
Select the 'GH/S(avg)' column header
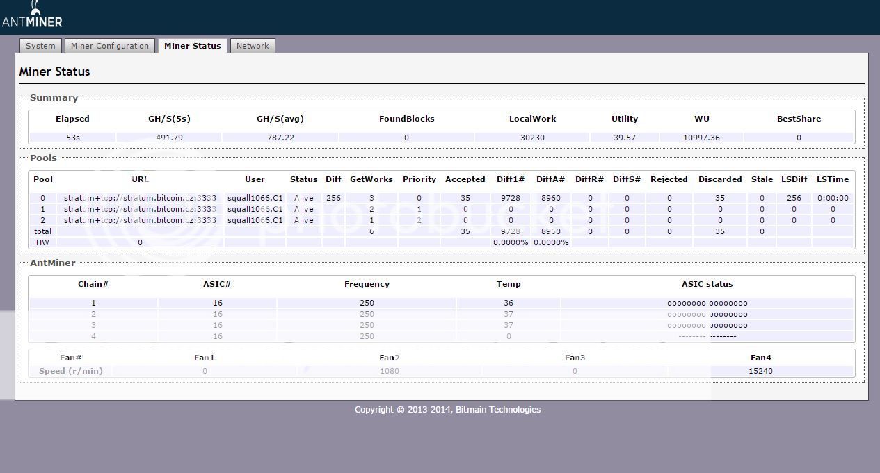280,119
